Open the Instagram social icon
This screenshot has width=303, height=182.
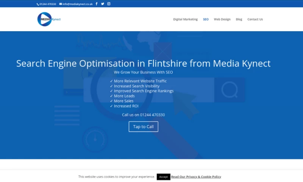click(109, 4)
